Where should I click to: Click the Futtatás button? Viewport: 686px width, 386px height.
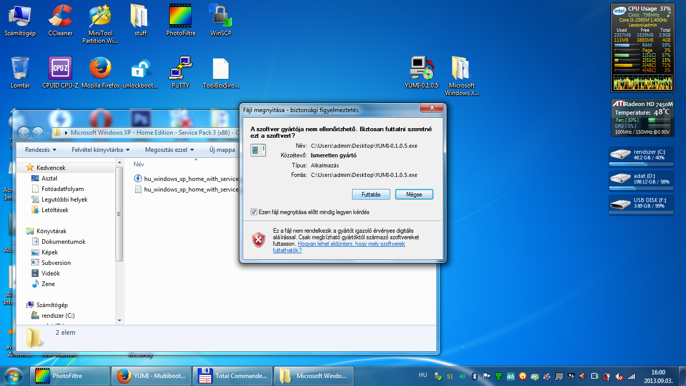pyautogui.click(x=371, y=195)
